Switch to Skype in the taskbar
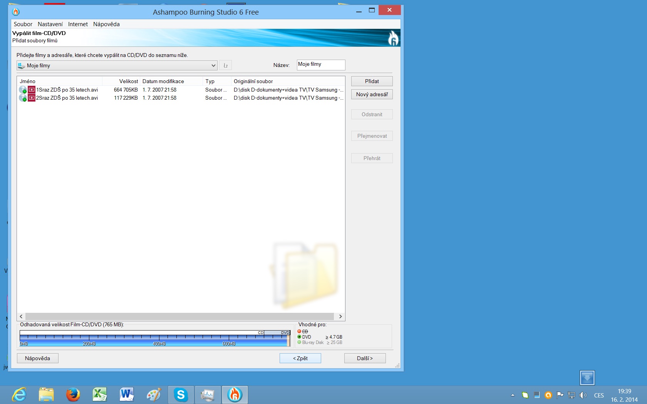The image size is (647, 404). tap(181, 395)
